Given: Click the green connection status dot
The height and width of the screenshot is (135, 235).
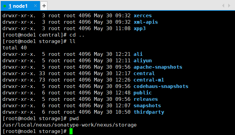Looking at the screenshot, I should coord(5,6).
